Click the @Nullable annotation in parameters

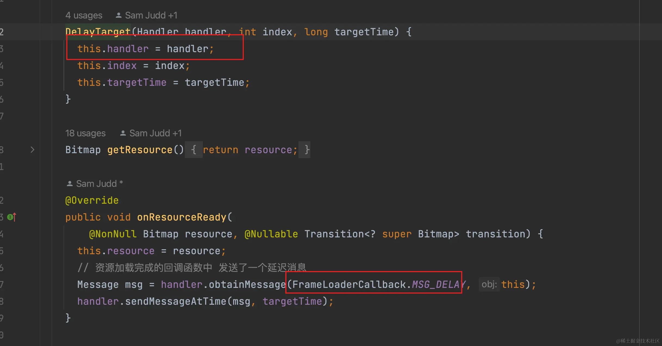(271, 234)
